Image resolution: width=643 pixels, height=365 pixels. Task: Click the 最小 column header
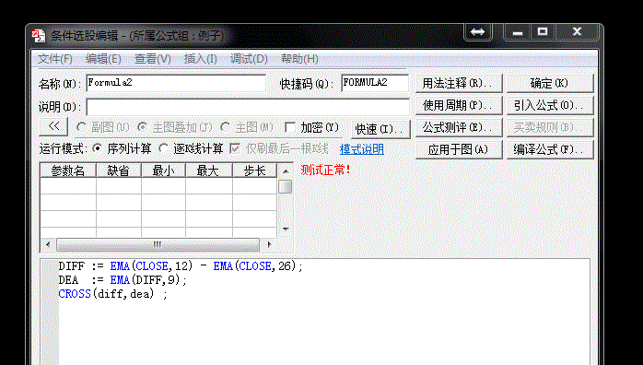pyautogui.click(x=163, y=171)
